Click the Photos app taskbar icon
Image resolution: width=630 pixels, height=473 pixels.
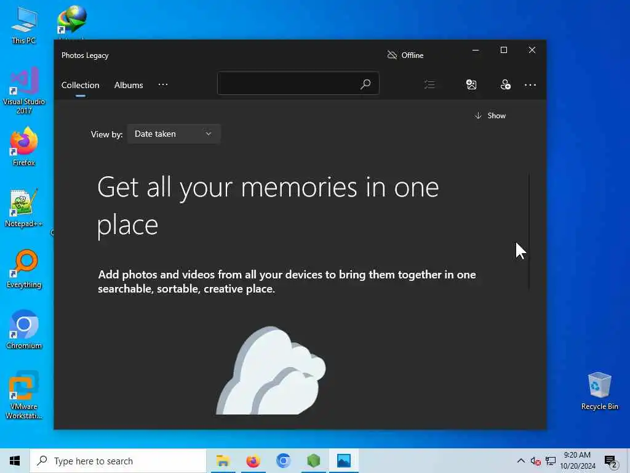coord(344,461)
